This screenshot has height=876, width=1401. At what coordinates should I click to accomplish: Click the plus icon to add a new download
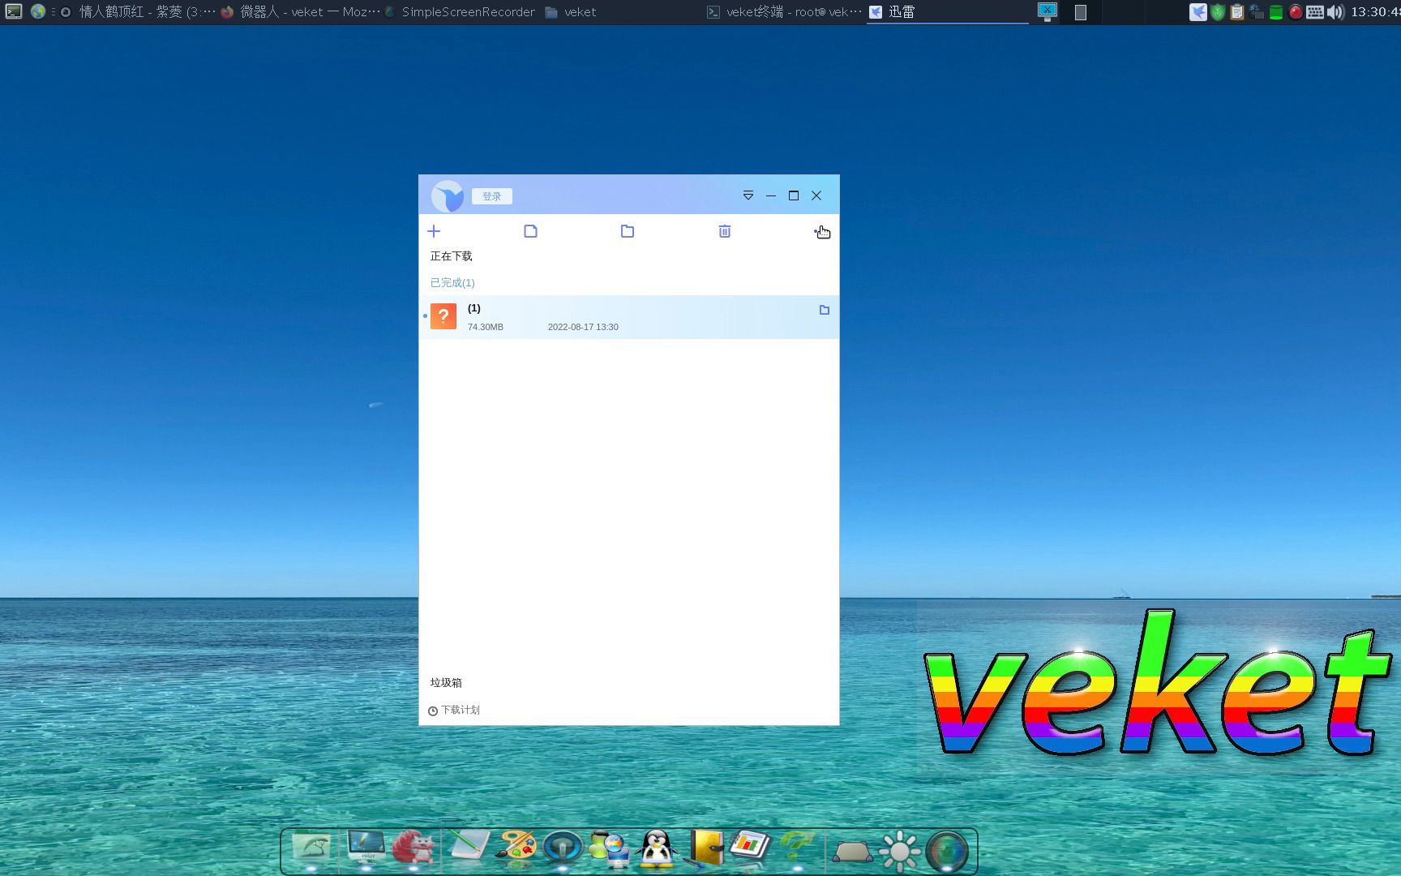click(434, 231)
